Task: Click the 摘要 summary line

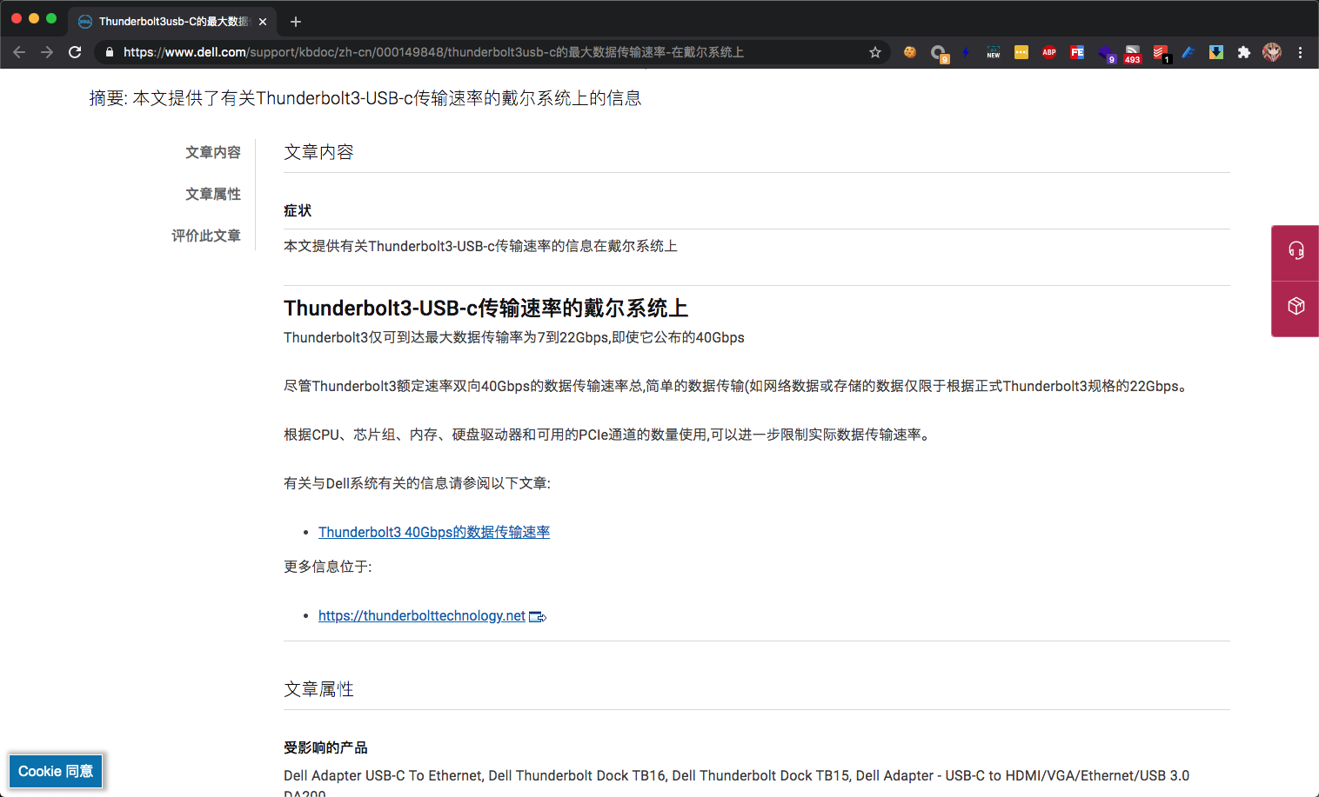Action: click(365, 98)
